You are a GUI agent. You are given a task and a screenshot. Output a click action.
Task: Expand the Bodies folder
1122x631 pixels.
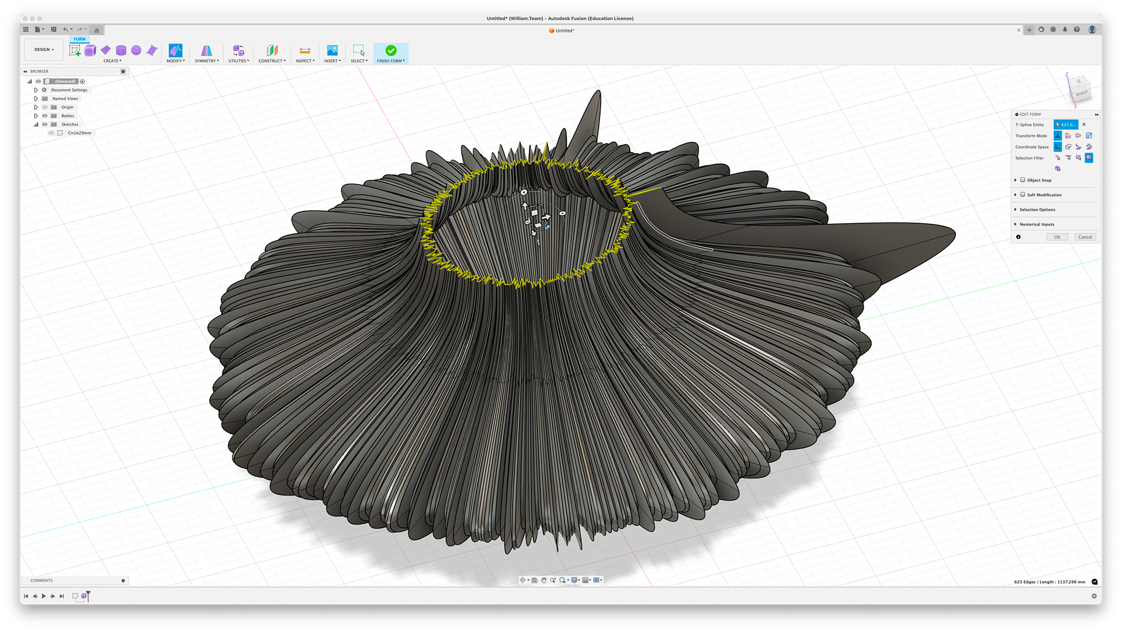pos(36,116)
